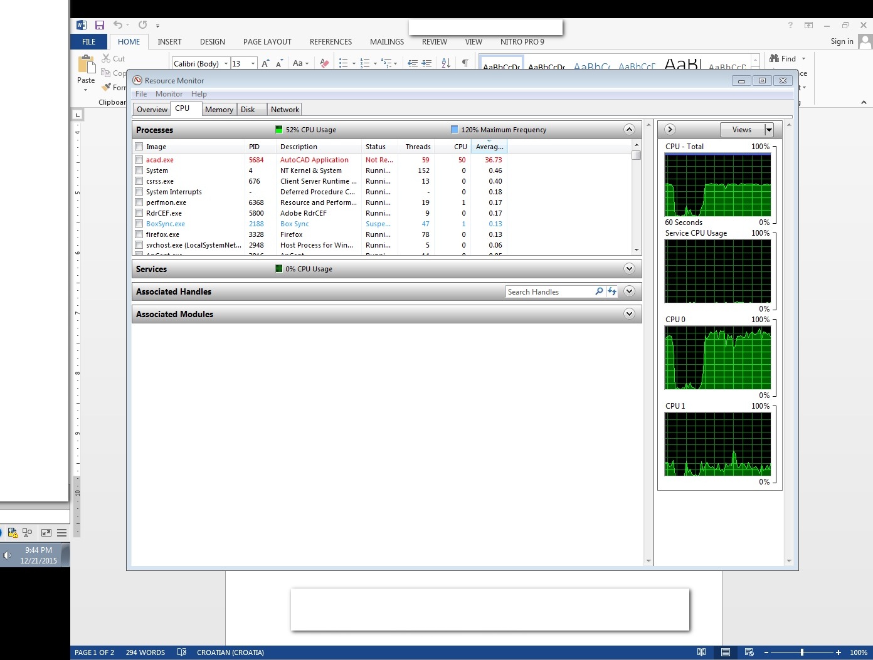
Task: Switch to the Memory tab
Action: (x=219, y=110)
